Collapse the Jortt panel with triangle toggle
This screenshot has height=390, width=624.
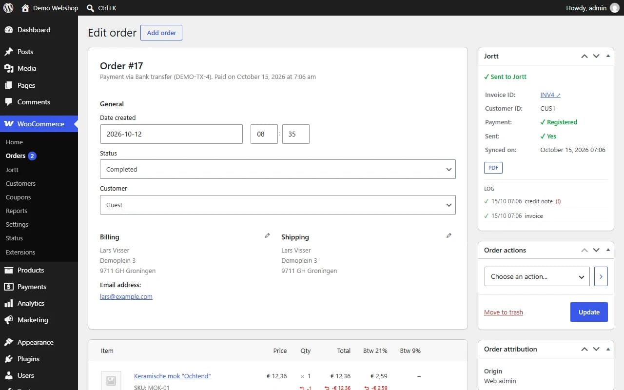coord(608,56)
